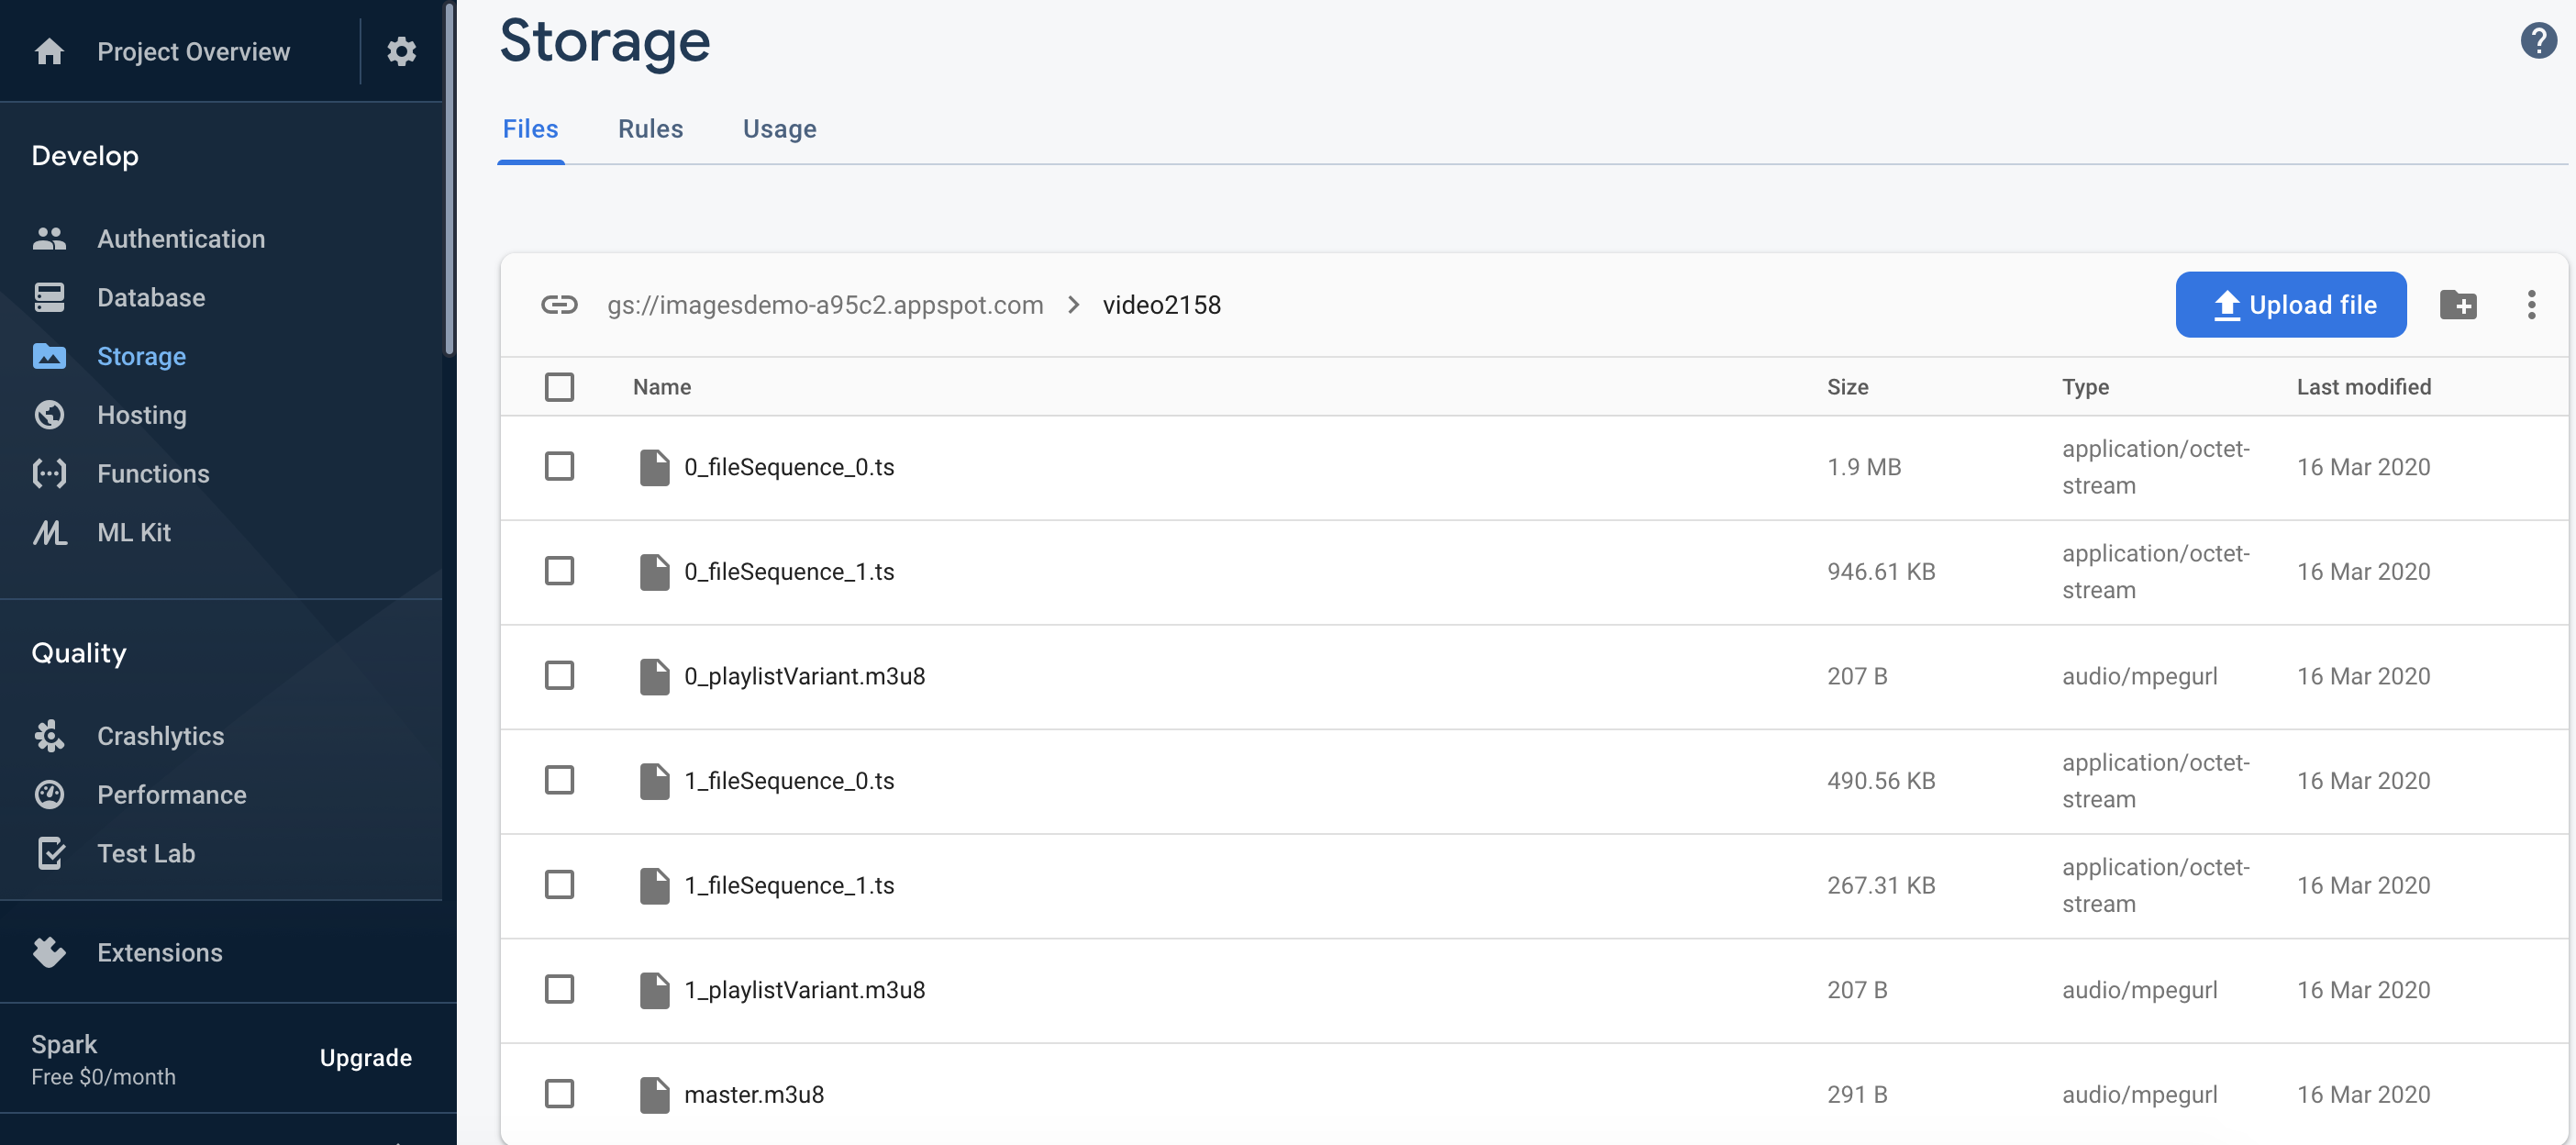
Task: Click the Size column header
Action: pos(1847,387)
